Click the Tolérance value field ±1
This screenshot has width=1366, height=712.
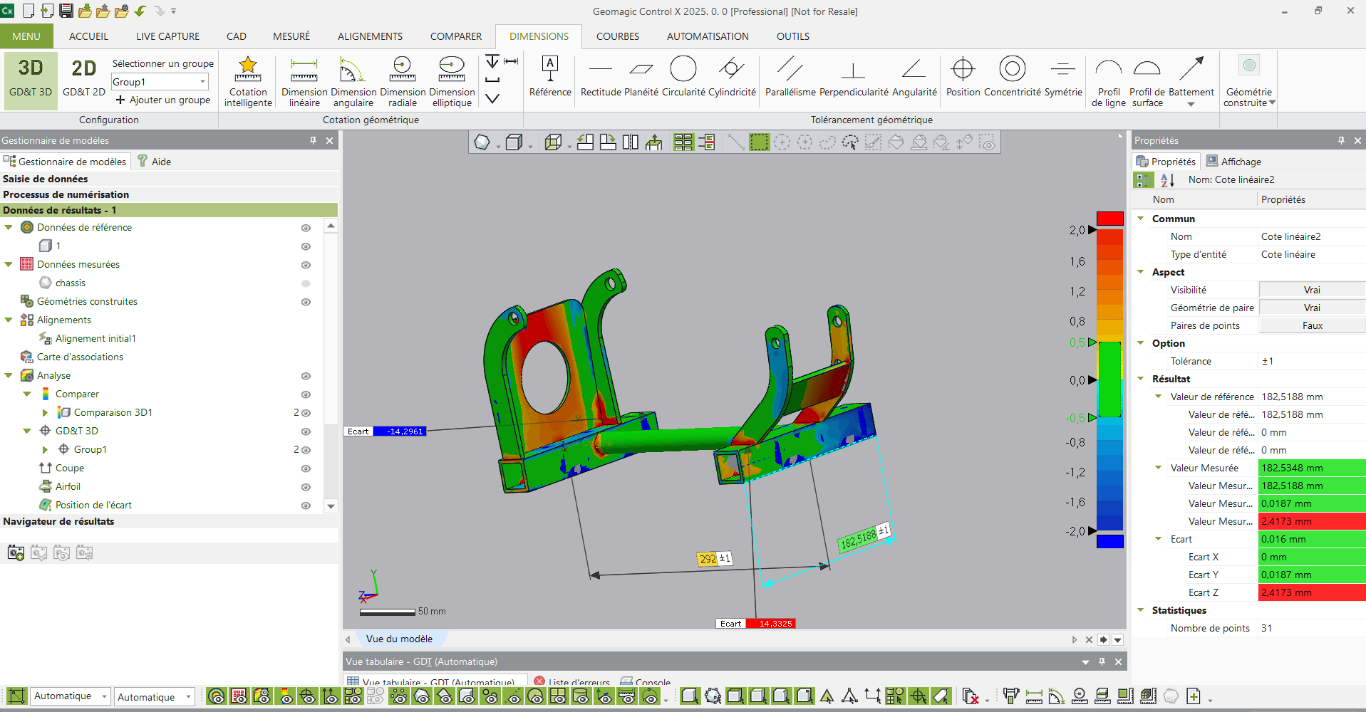pyautogui.click(x=1311, y=361)
